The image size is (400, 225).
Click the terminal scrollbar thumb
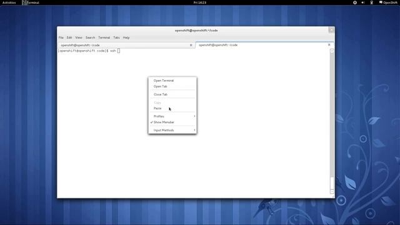click(332, 182)
